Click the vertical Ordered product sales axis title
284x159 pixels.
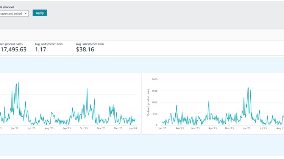(x=148, y=102)
